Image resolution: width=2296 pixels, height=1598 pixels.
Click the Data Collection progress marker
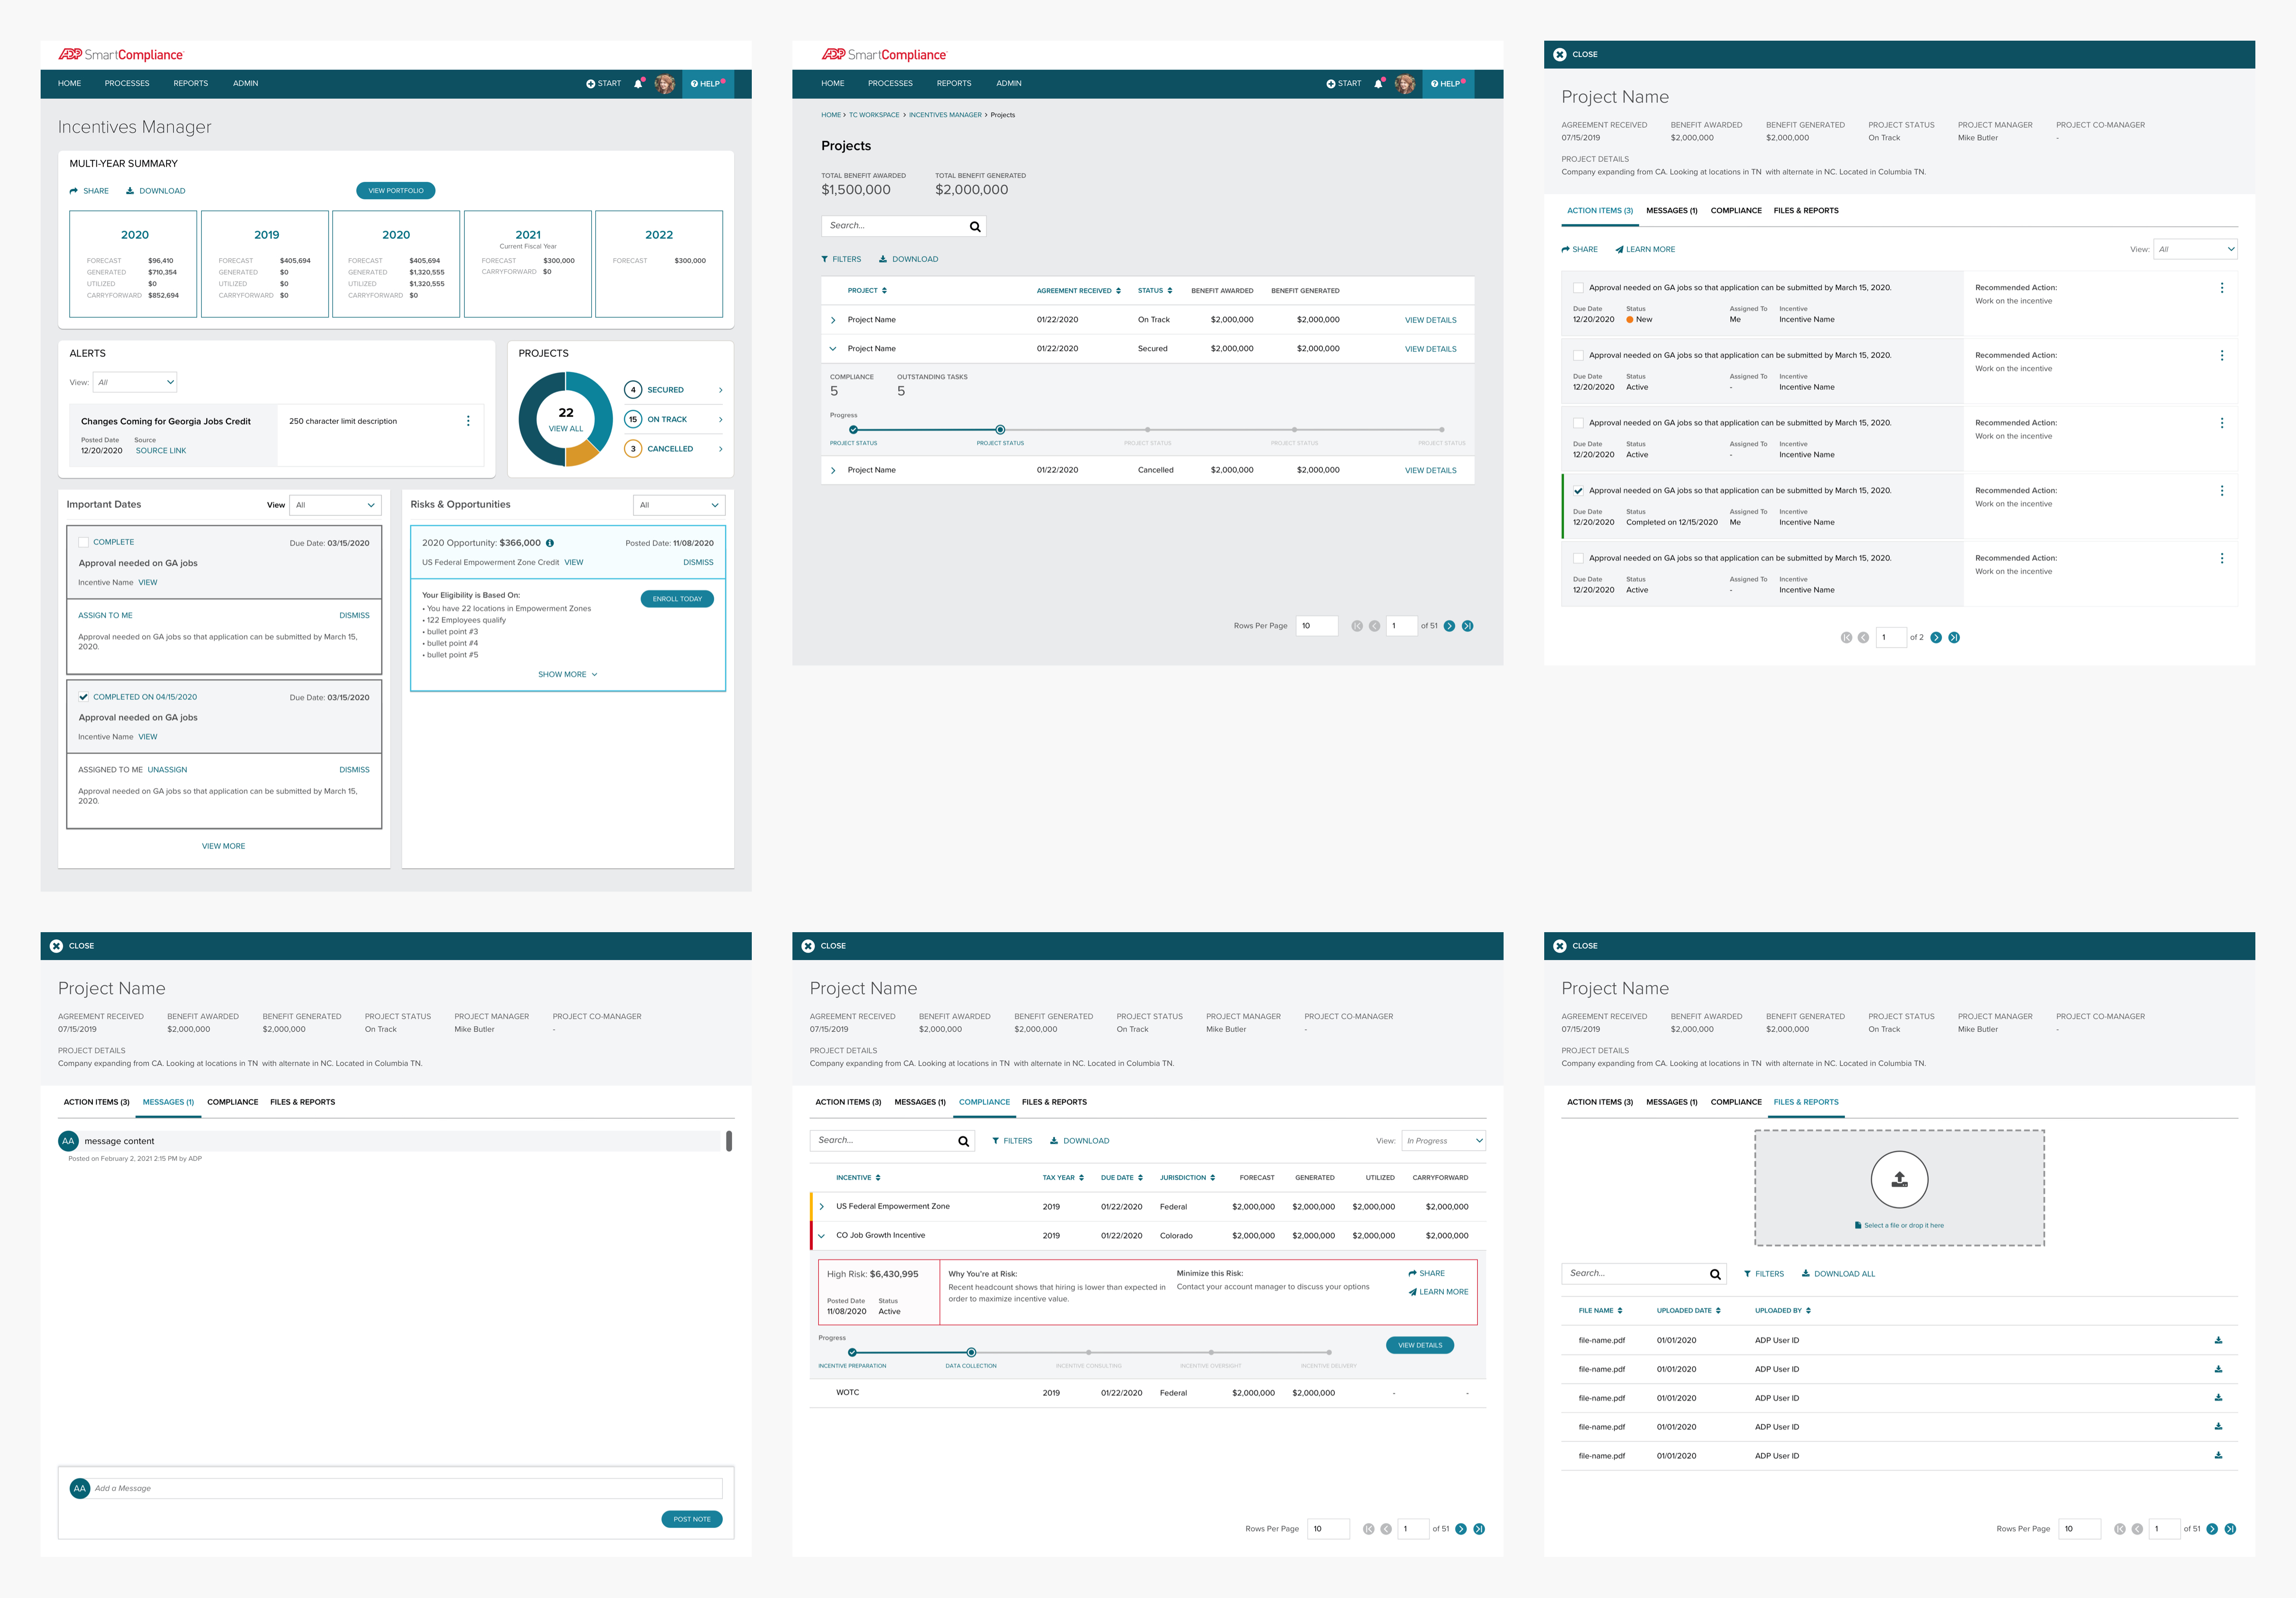(971, 1353)
